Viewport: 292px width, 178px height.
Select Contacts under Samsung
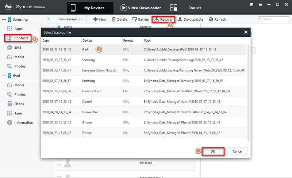(18, 38)
